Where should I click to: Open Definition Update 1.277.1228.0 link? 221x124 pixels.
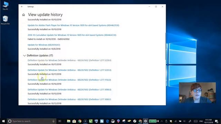(69, 60)
